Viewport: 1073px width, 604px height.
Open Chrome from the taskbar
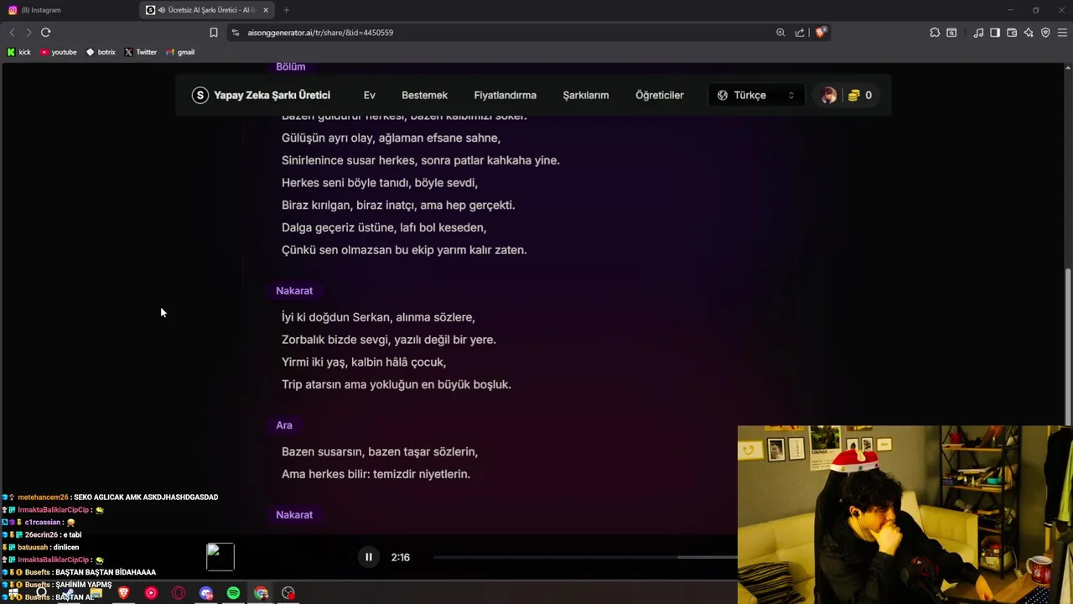coord(262,593)
